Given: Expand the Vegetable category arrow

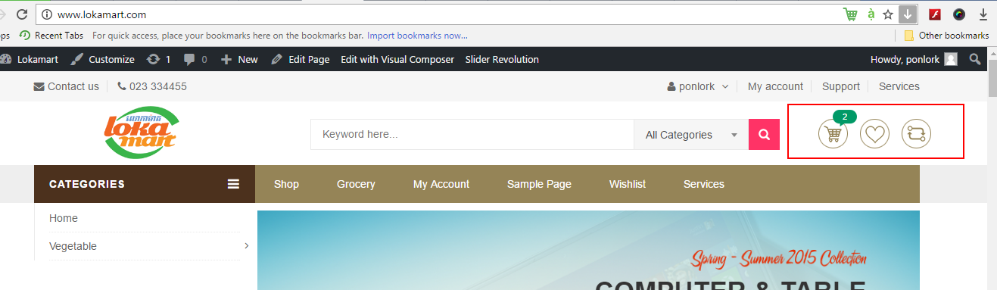Looking at the screenshot, I should point(247,246).
